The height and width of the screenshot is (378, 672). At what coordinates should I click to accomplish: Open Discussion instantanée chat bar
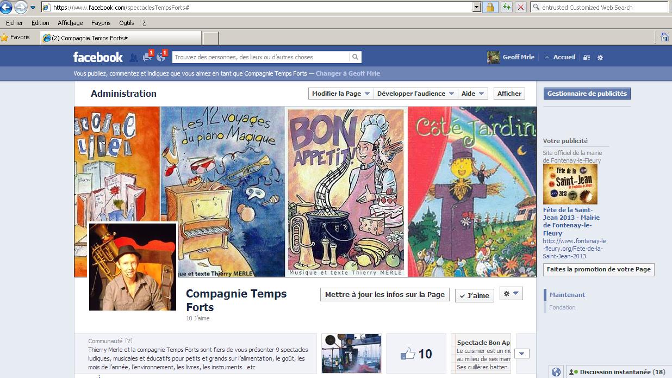point(618,372)
